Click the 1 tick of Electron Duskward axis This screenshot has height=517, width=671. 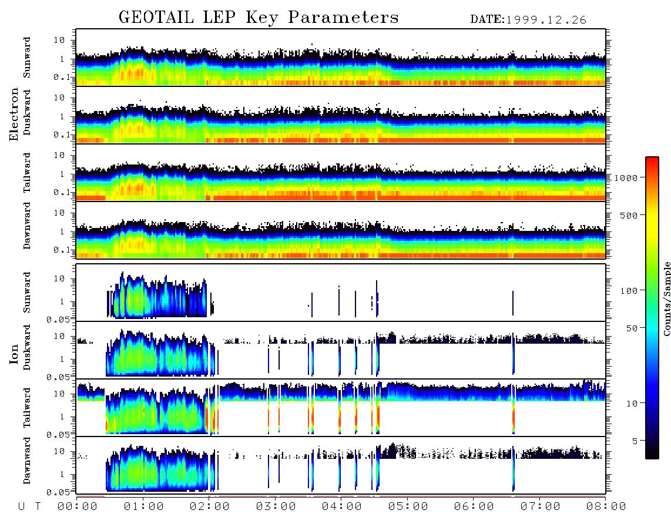[62, 116]
